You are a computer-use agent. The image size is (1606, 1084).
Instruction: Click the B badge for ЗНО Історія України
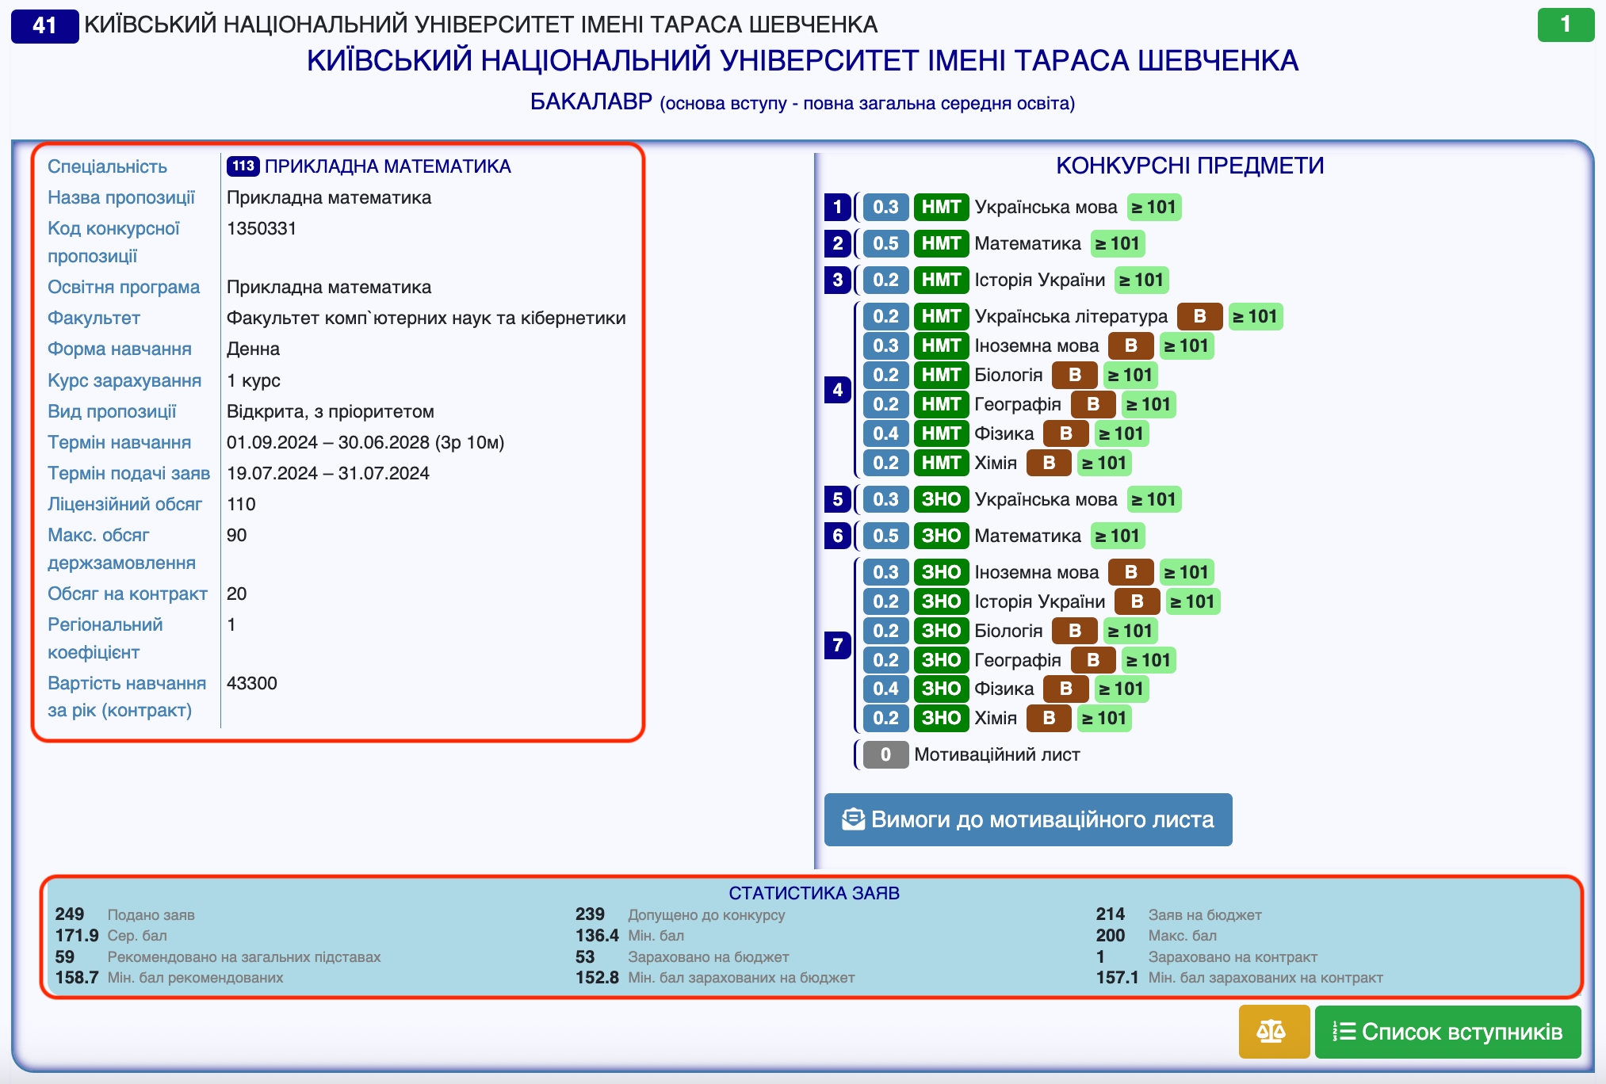1137,601
